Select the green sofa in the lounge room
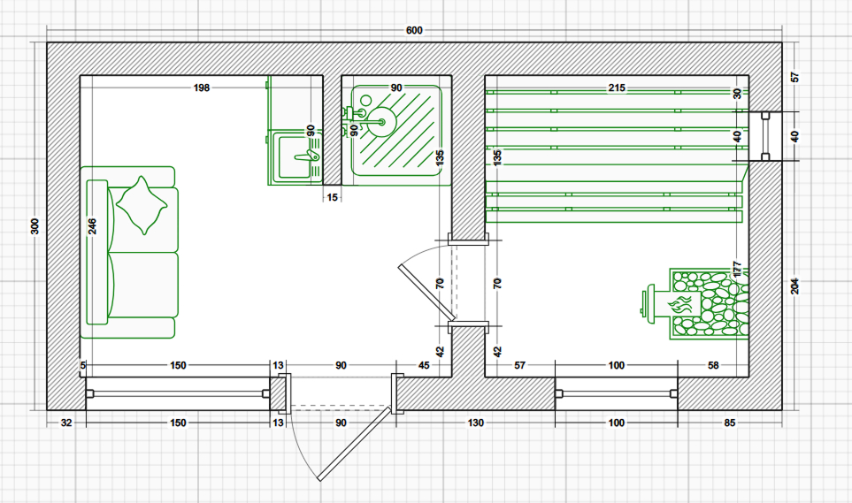 (129, 253)
